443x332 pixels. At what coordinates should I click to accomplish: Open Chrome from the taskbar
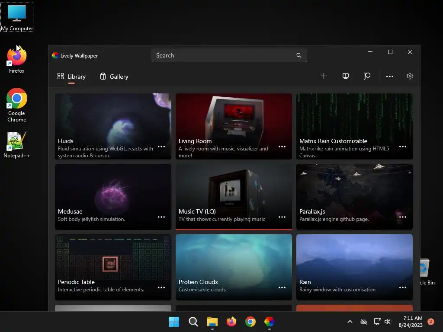250,322
